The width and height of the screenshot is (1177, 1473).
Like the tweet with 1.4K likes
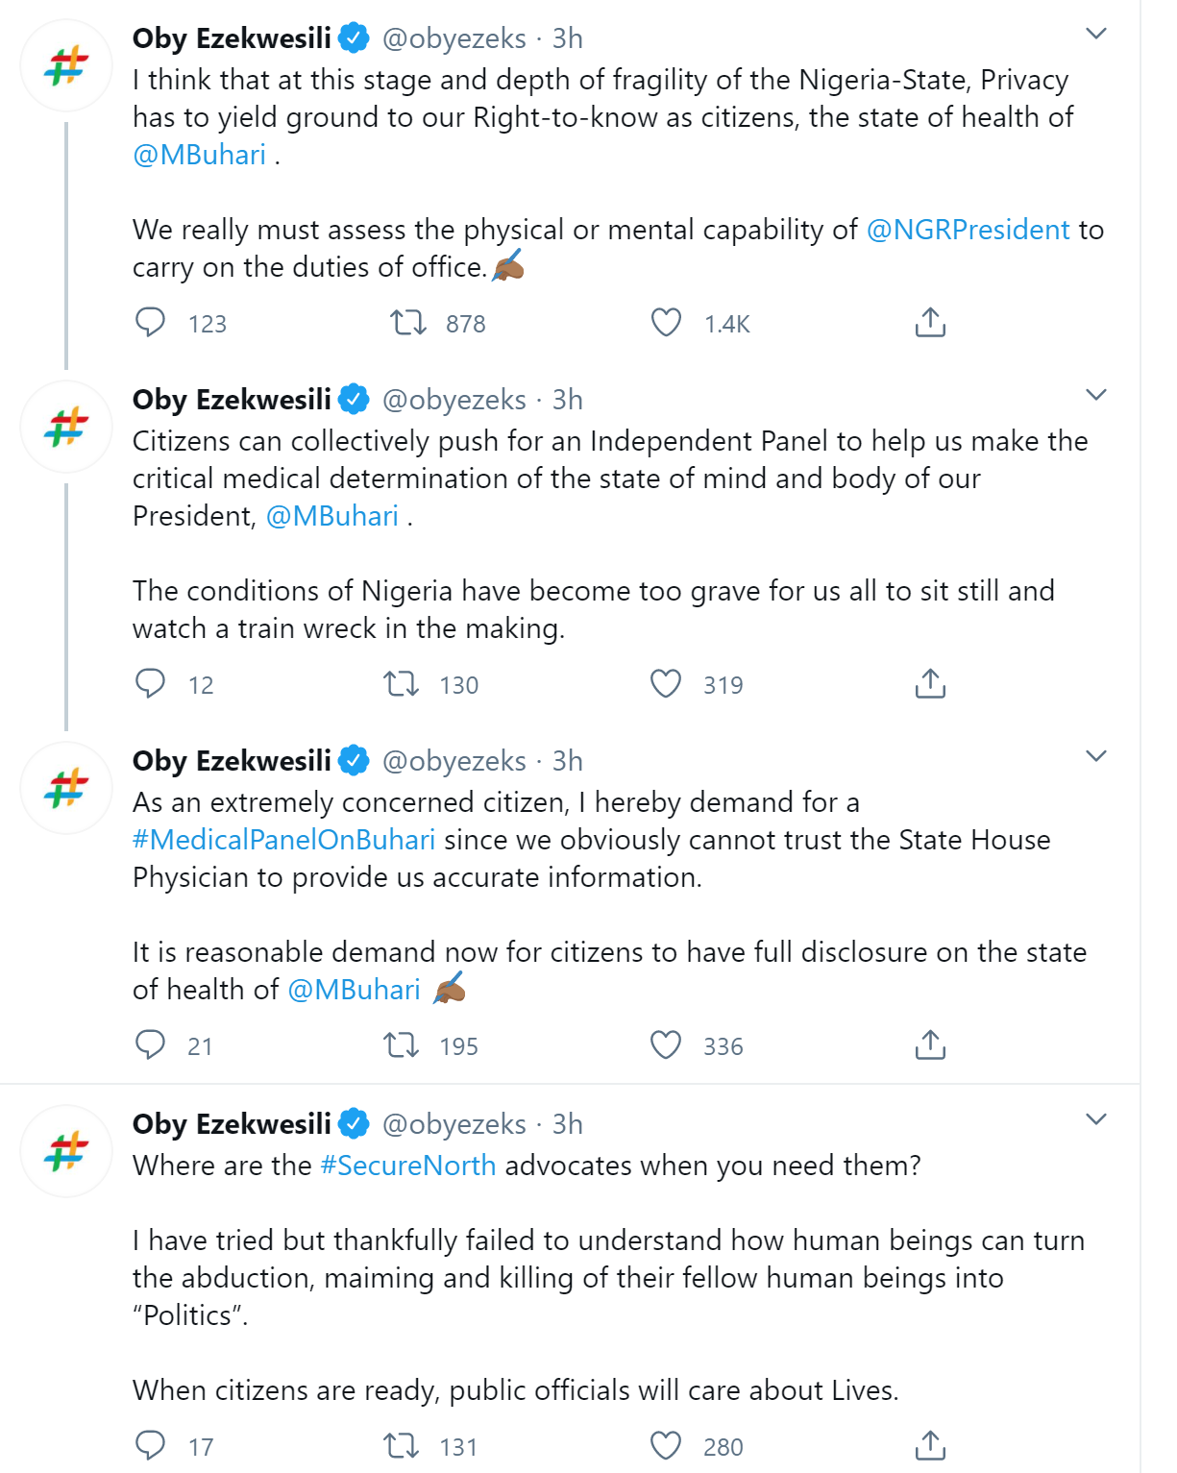pos(666,323)
